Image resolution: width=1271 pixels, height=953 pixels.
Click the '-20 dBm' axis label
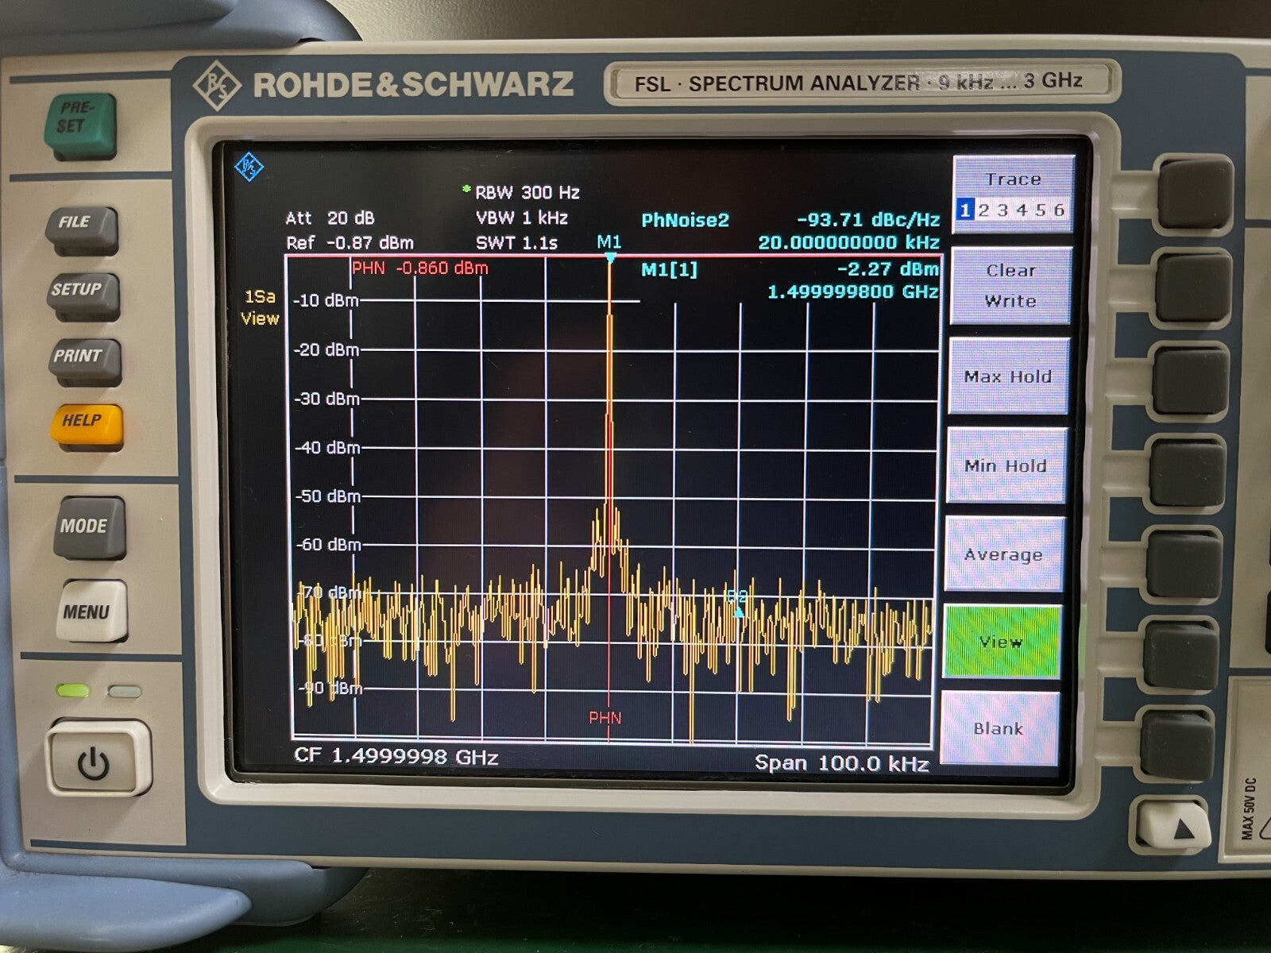coord(326,349)
